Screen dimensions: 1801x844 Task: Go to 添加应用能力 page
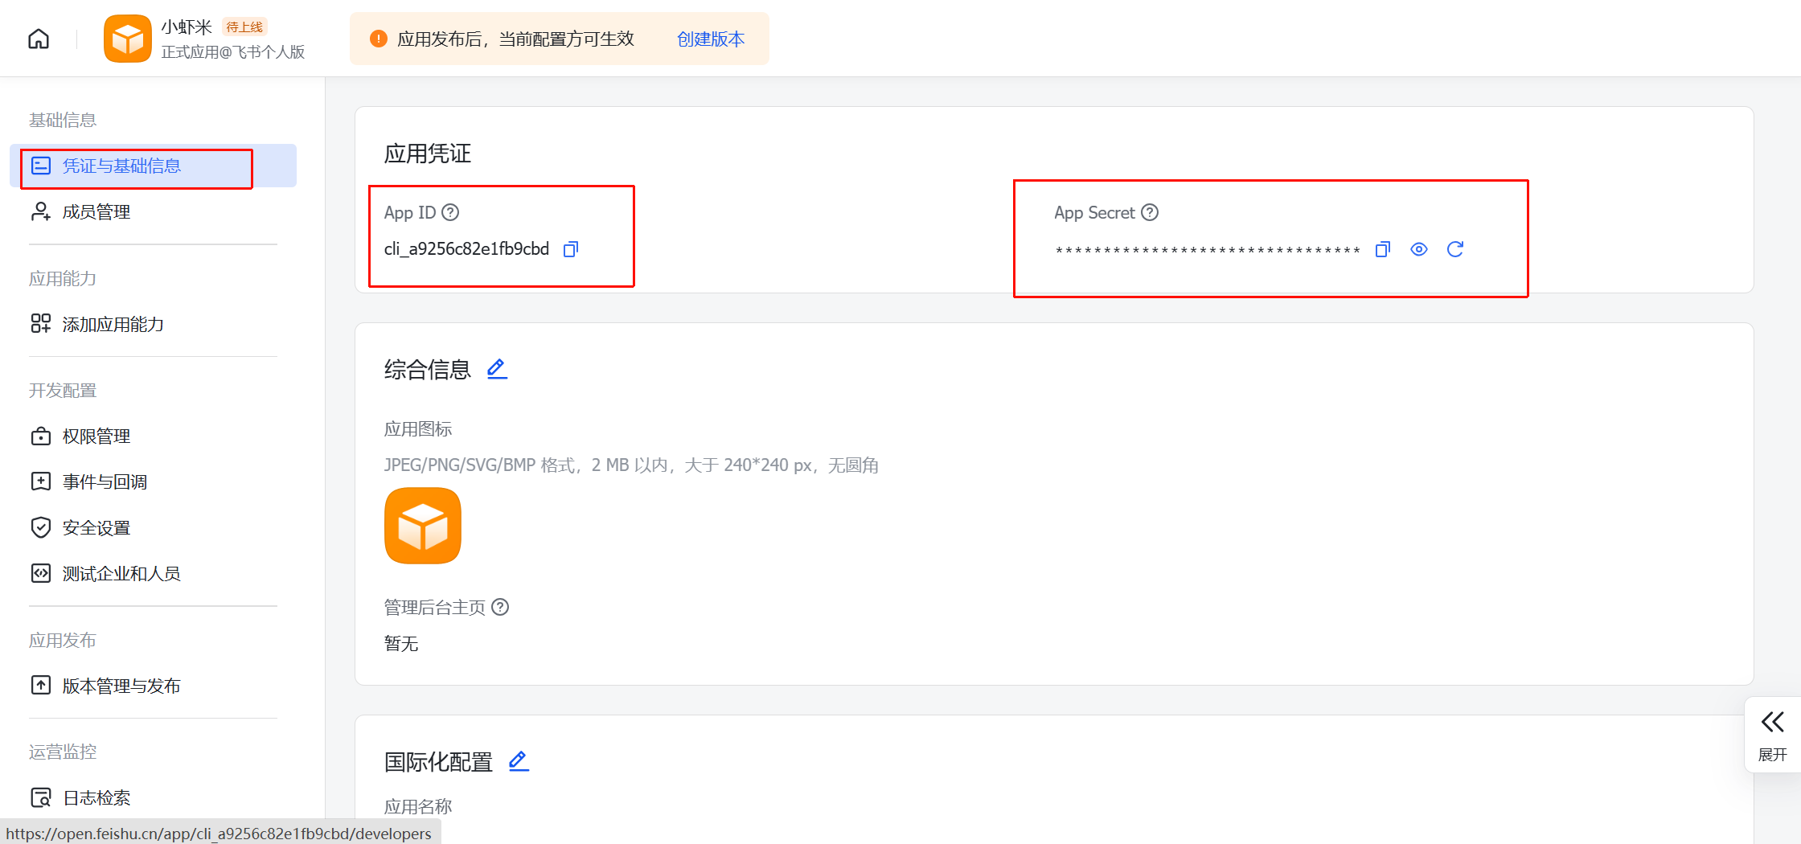tap(113, 324)
